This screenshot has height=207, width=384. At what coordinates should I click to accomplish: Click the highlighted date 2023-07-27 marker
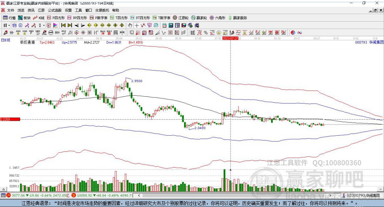pyautogui.click(x=230, y=38)
